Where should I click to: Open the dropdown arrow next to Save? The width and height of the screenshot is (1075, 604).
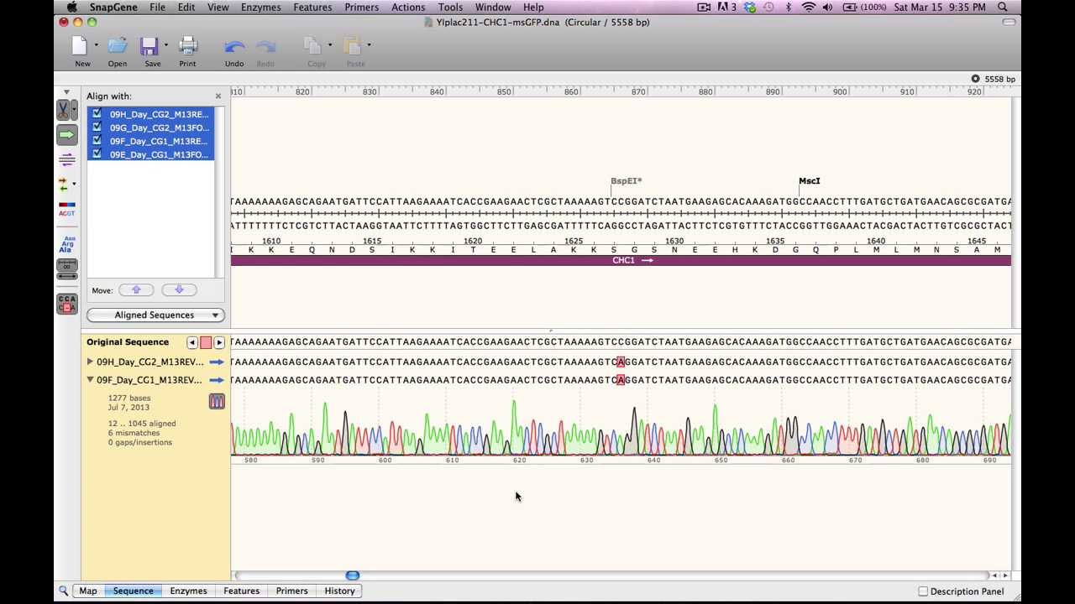pyautogui.click(x=165, y=45)
